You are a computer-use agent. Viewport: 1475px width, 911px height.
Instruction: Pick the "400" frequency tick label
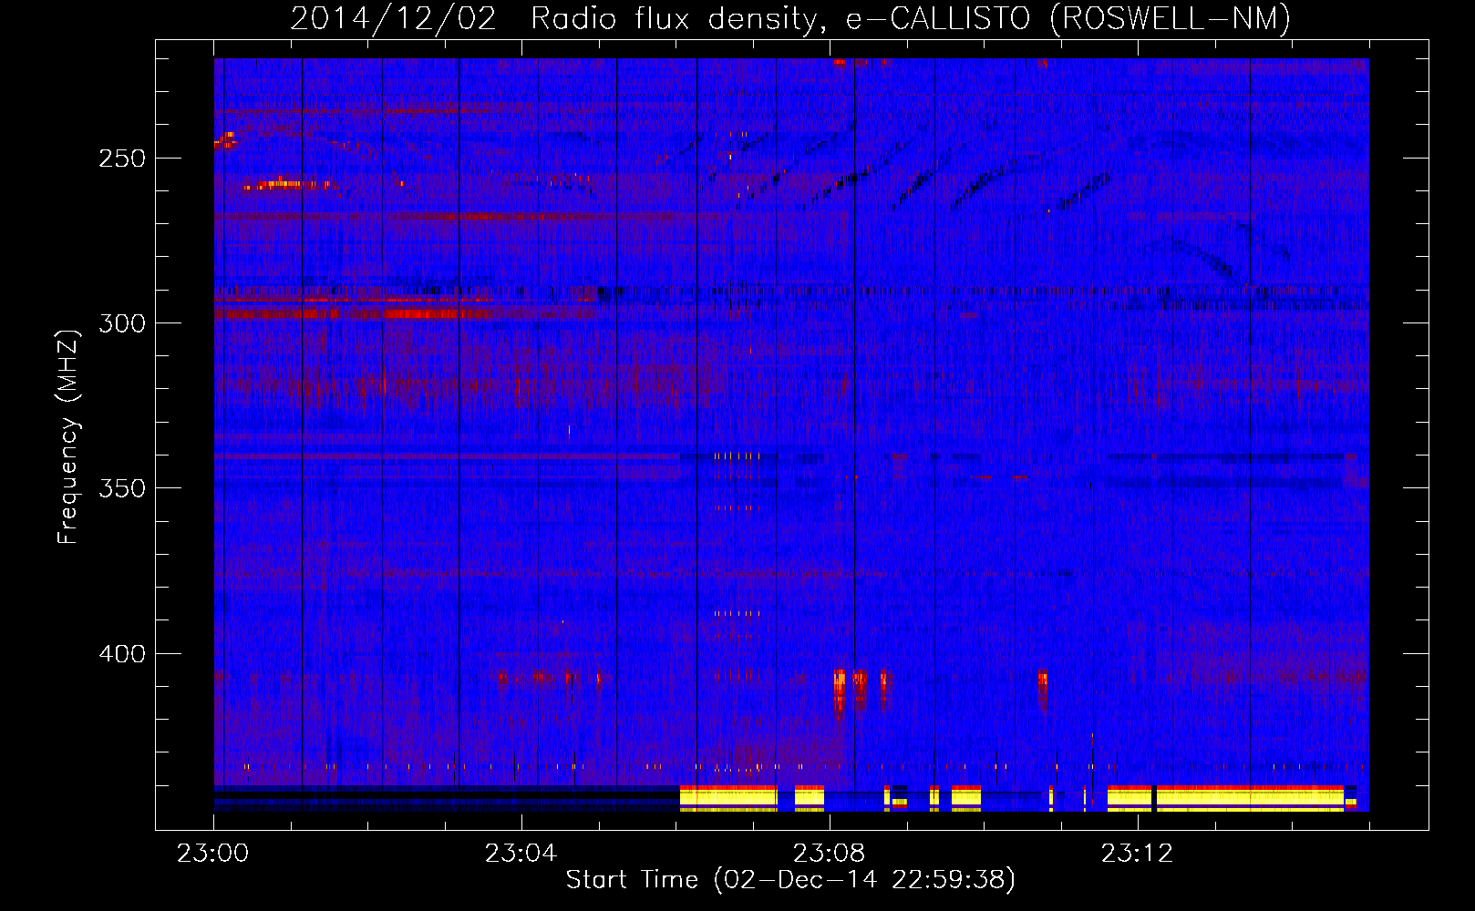(122, 654)
